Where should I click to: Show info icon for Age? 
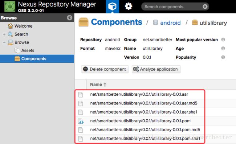click(223, 48)
